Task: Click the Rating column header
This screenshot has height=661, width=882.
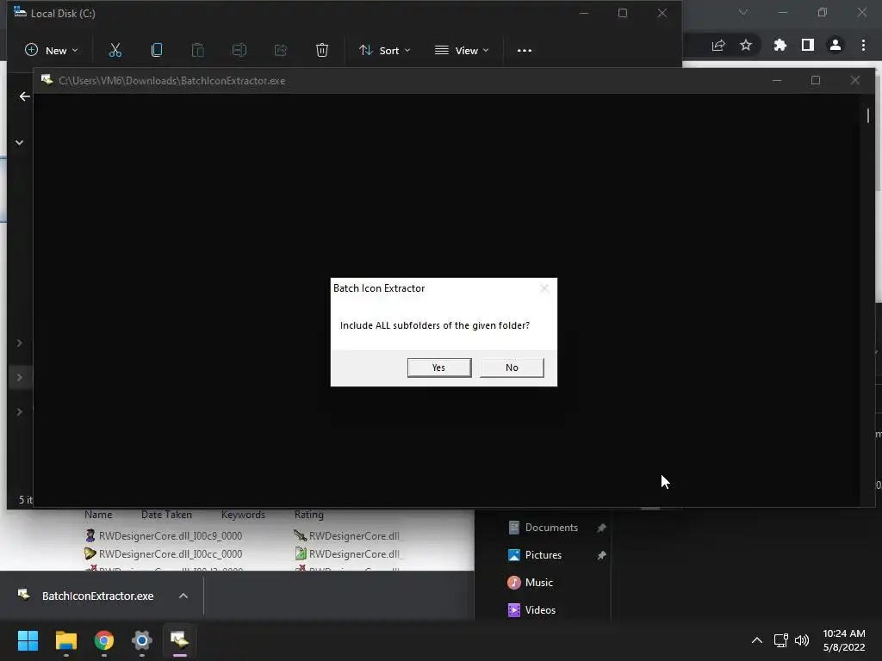Action: click(x=309, y=515)
